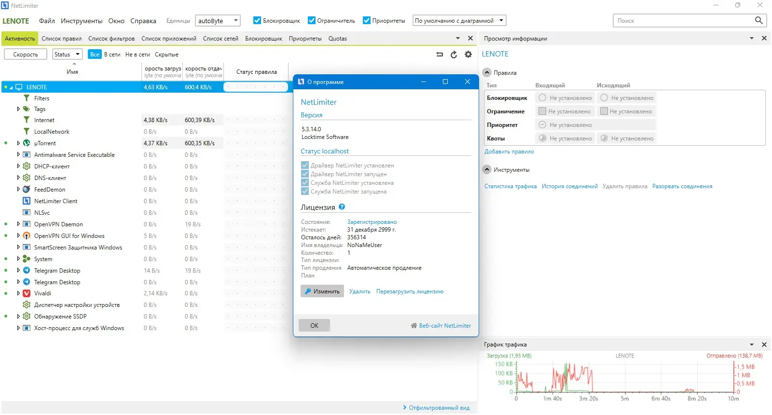Image resolution: width=772 pixels, height=415 pixels.
Task: Click the license help question mark icon
Action: [342, 207]
